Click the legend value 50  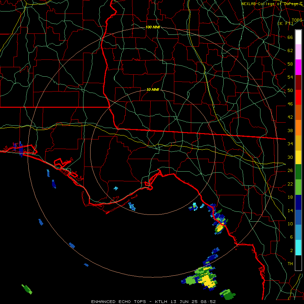pos(290,90)
